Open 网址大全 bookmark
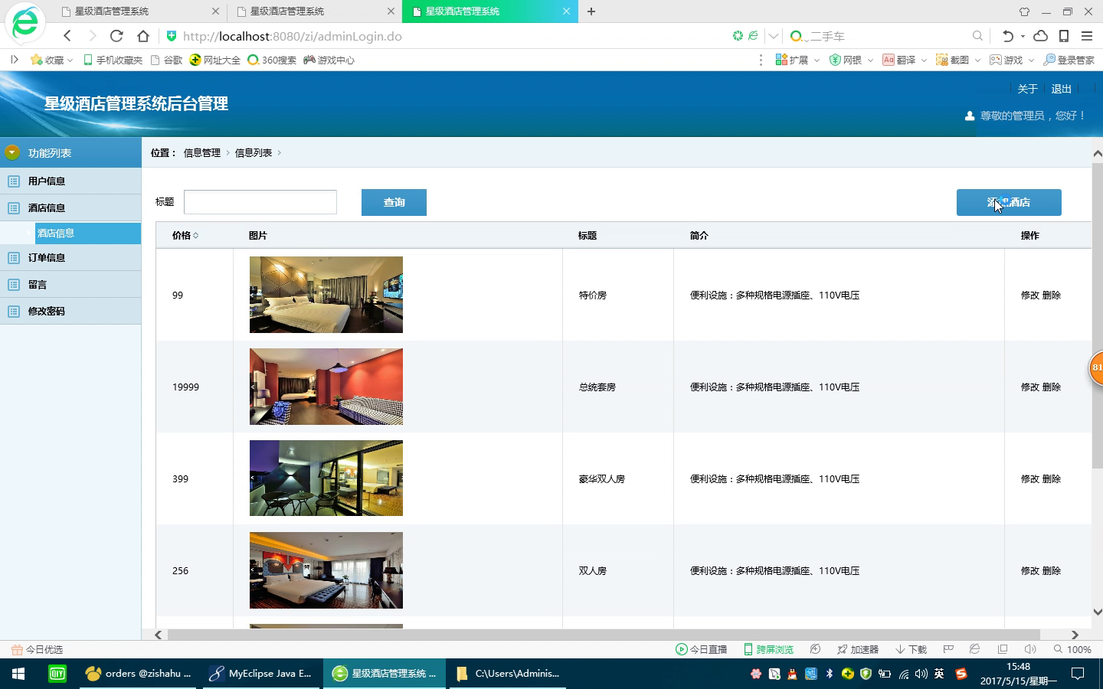 (215, 60)
